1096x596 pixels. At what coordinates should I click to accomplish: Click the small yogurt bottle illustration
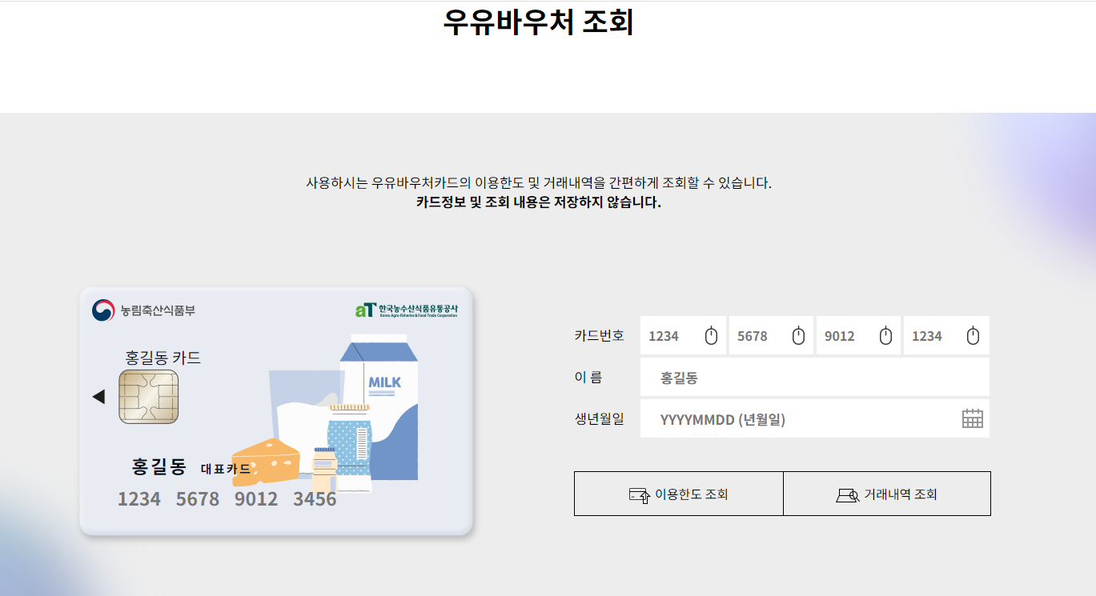tap(323, 470)
